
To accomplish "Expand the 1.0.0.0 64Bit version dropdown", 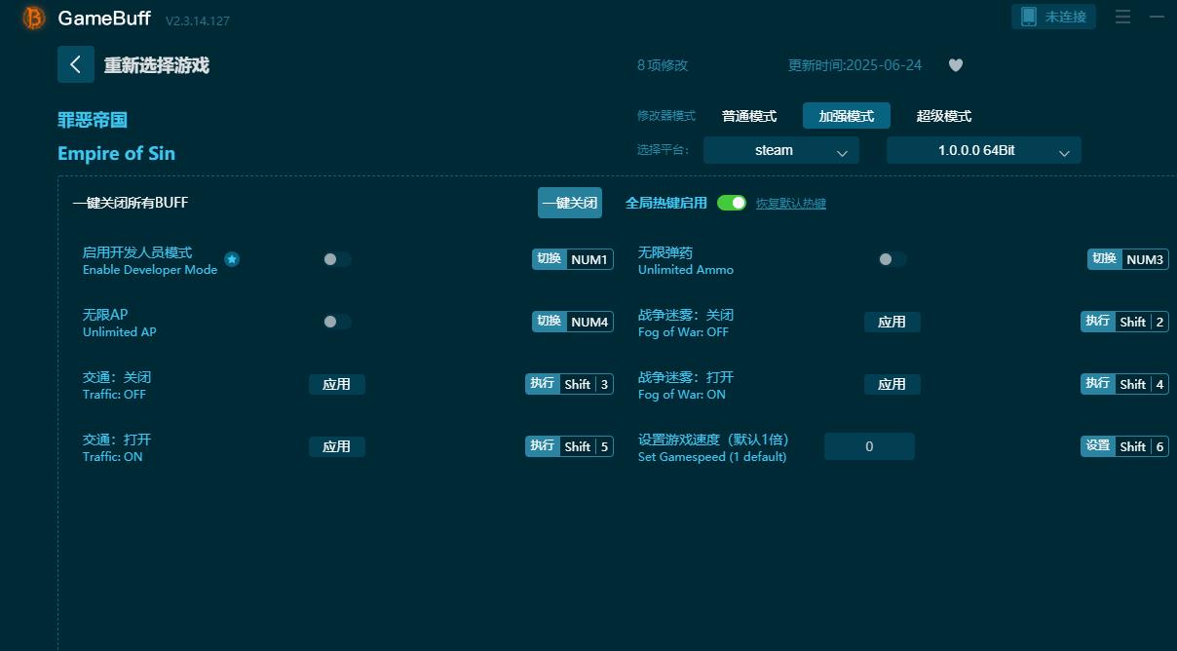I will pos(982,150).
